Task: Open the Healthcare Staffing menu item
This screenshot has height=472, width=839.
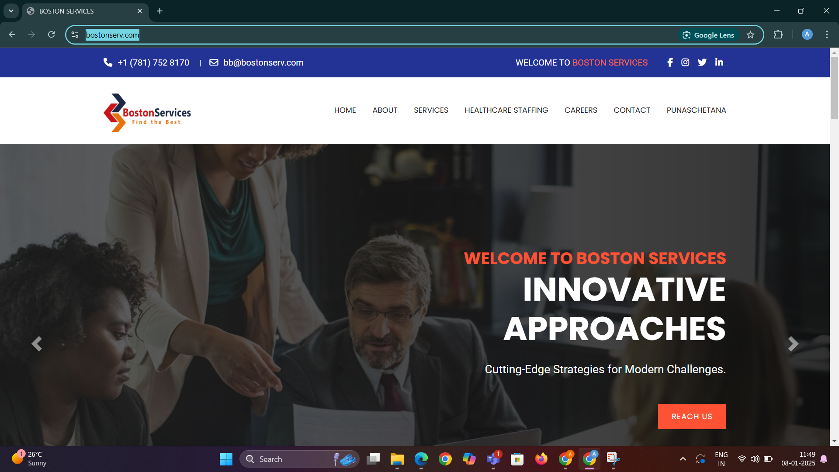Action: [506, 110]
